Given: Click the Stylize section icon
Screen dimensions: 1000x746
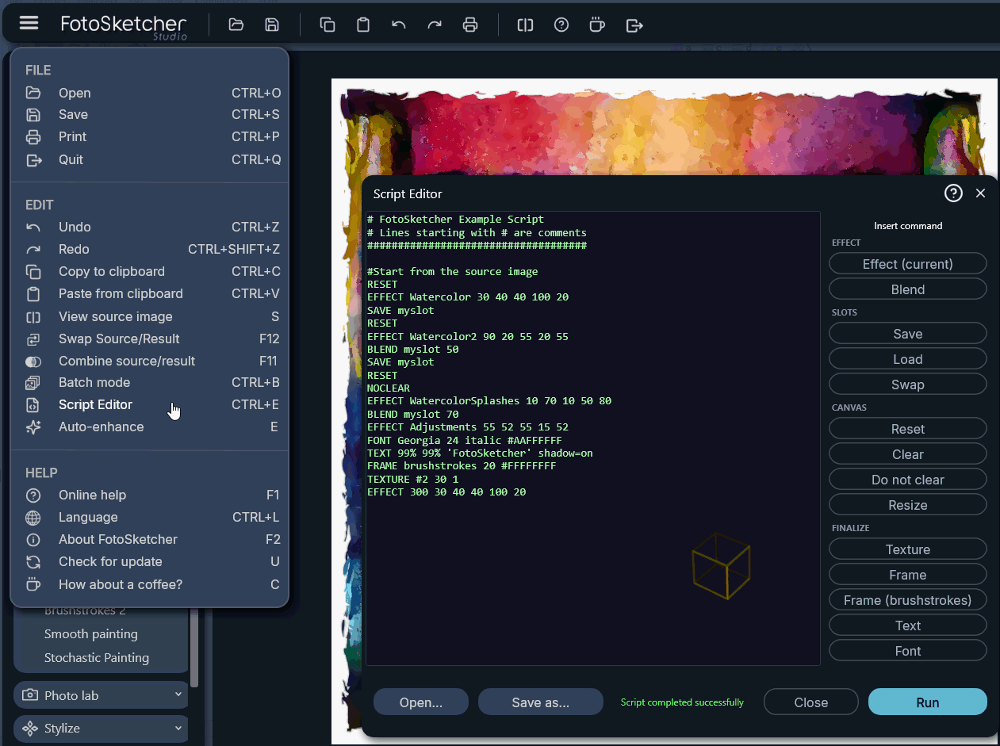Looking at the screenshot, I should click(x=30, y=728).
